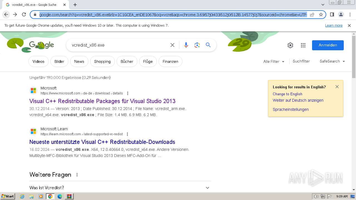Reload the current page
The height and width of the screenshot is (200, 356).
(24, 14)
